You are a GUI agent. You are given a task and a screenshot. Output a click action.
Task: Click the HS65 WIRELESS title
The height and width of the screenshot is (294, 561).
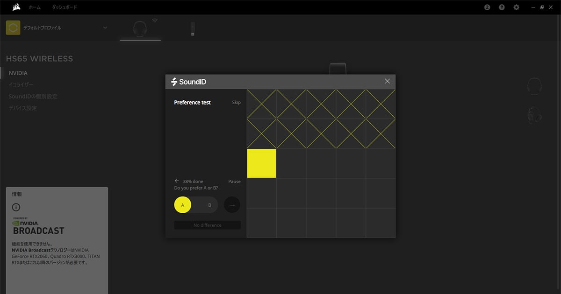point(39,59)
